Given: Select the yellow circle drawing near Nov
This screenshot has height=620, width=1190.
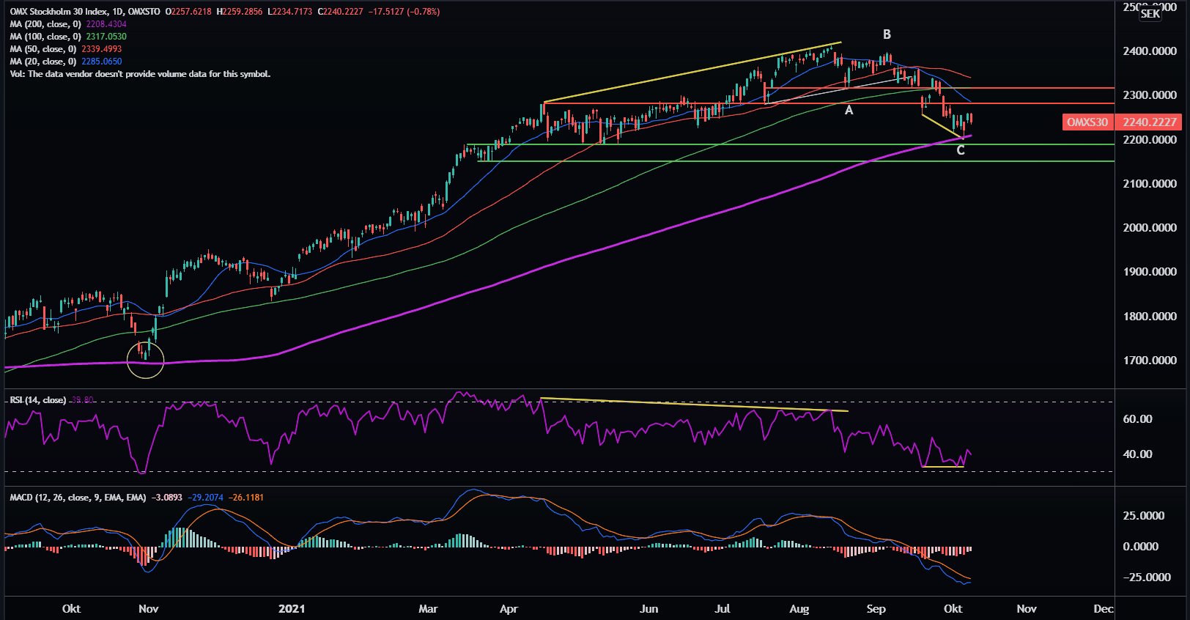Looking at the screenshot, I should tap(145, 359).
